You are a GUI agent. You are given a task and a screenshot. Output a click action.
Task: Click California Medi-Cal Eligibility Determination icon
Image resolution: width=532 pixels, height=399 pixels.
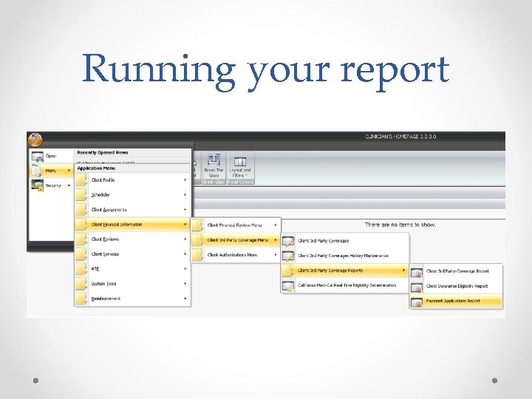pos(288,286)
